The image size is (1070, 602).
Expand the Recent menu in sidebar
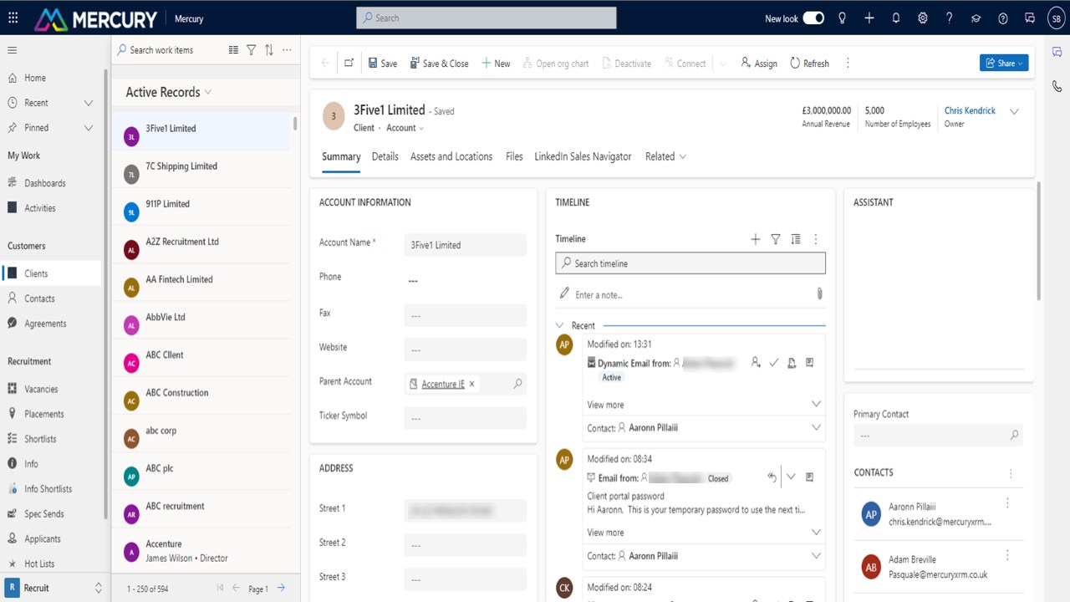click(x=89, y=103)
